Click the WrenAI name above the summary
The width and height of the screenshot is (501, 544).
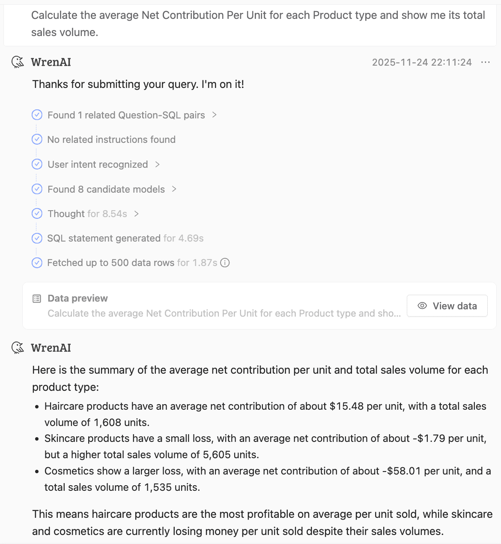(51, 348)
